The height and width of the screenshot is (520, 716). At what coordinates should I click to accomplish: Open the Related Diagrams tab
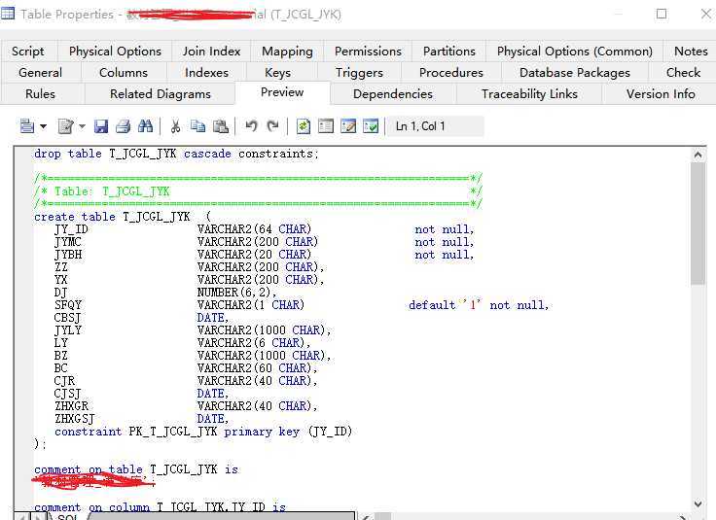pos(161,94)
